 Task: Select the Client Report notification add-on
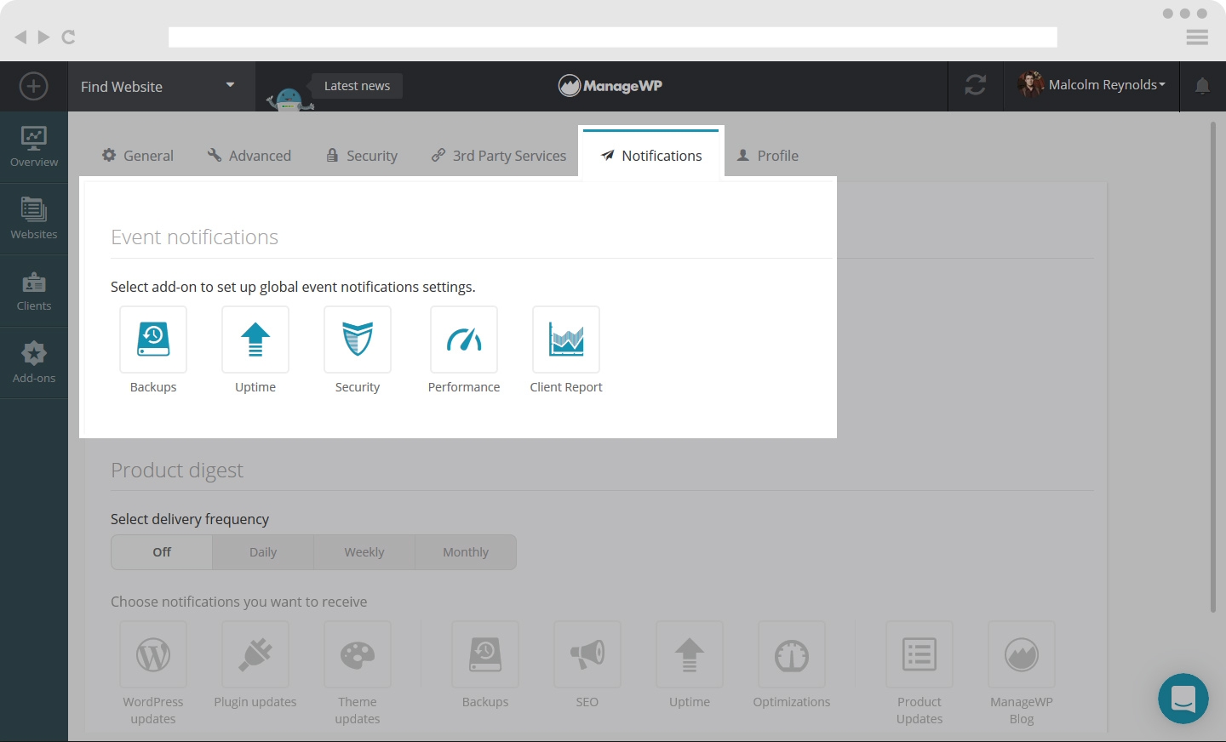[x=566, y=340]
